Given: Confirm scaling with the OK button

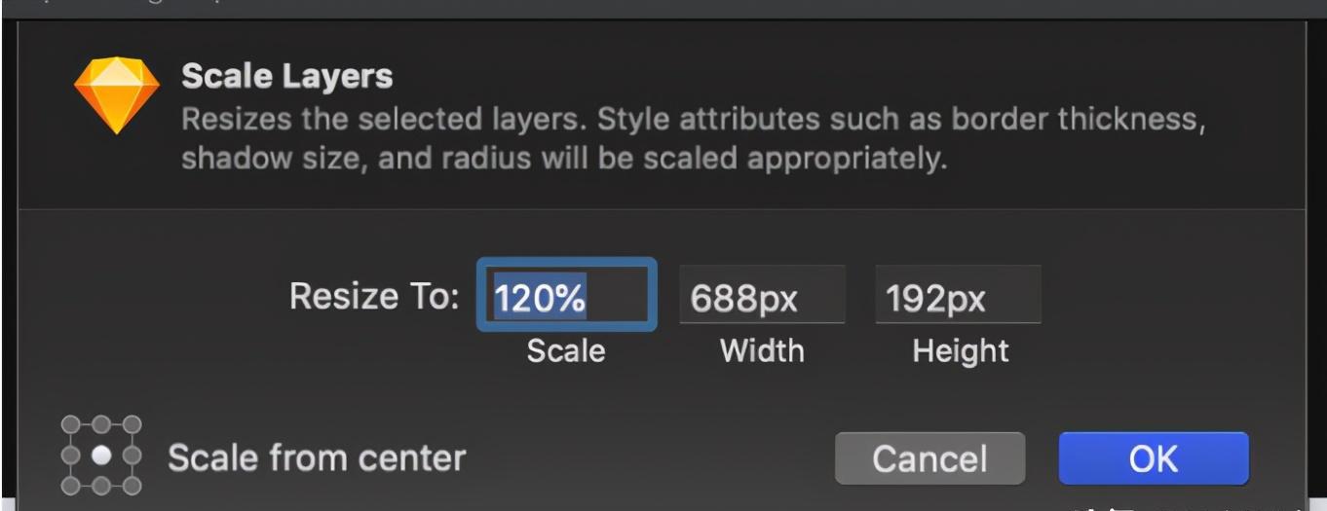Looking at the screenshot, I should click(1154, 458).
